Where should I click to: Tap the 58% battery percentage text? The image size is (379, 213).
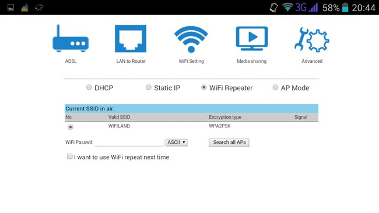(331, 8)
